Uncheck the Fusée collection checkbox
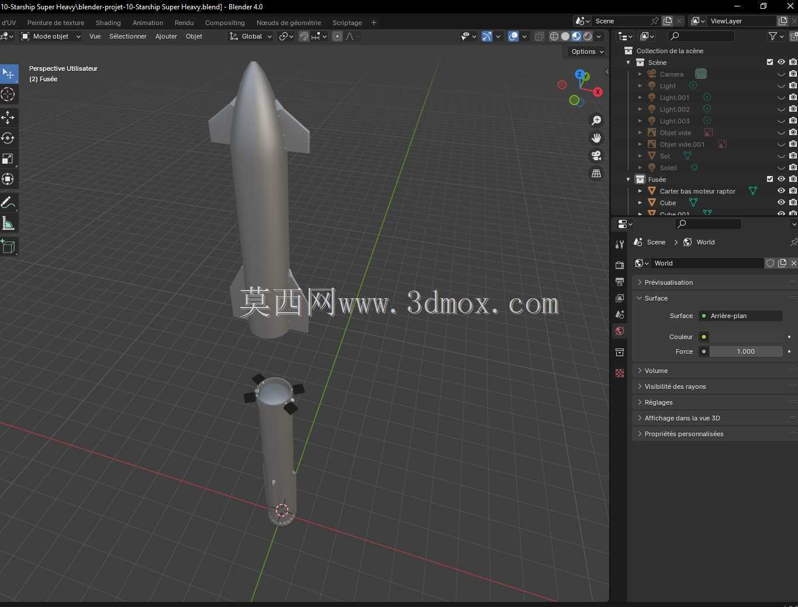The width and height of the screenshot is (798, 607). [770, 179]
